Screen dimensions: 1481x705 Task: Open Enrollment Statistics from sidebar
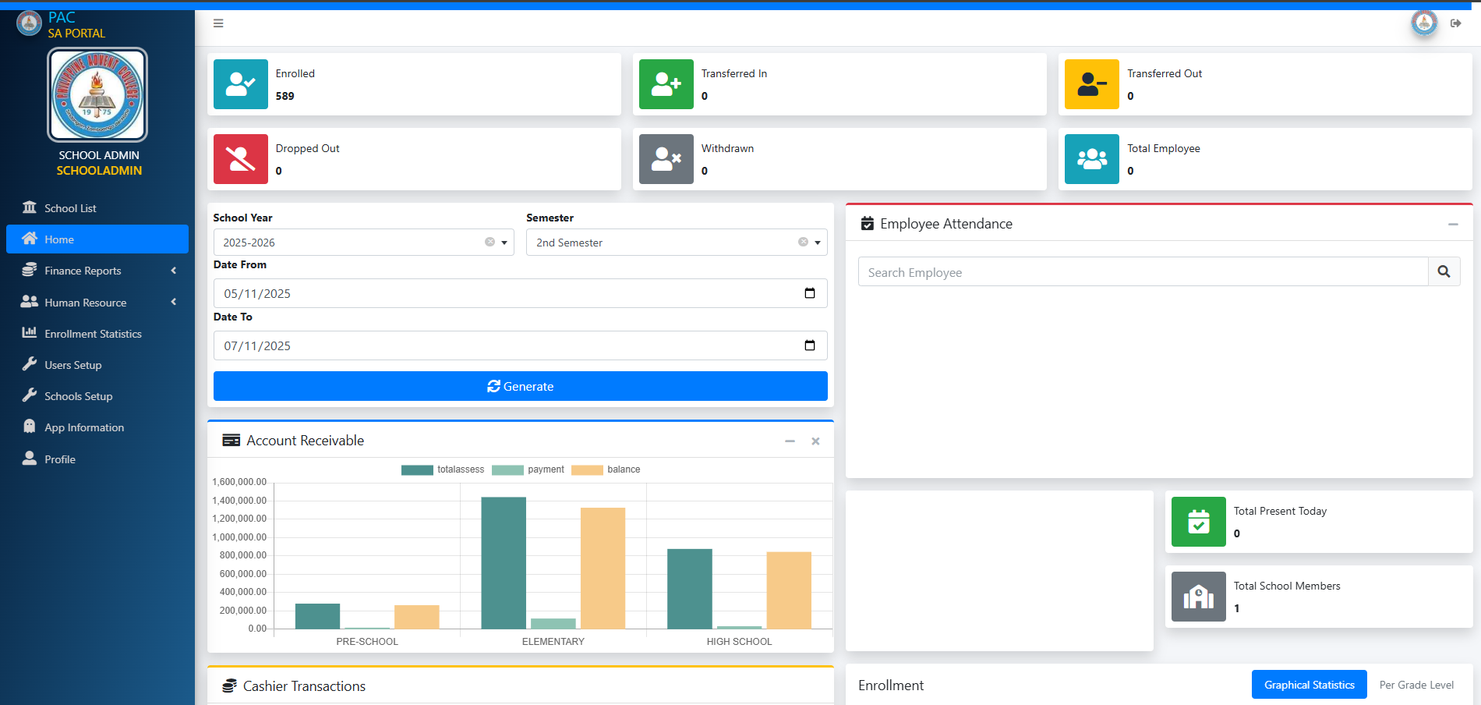point(93,334)
